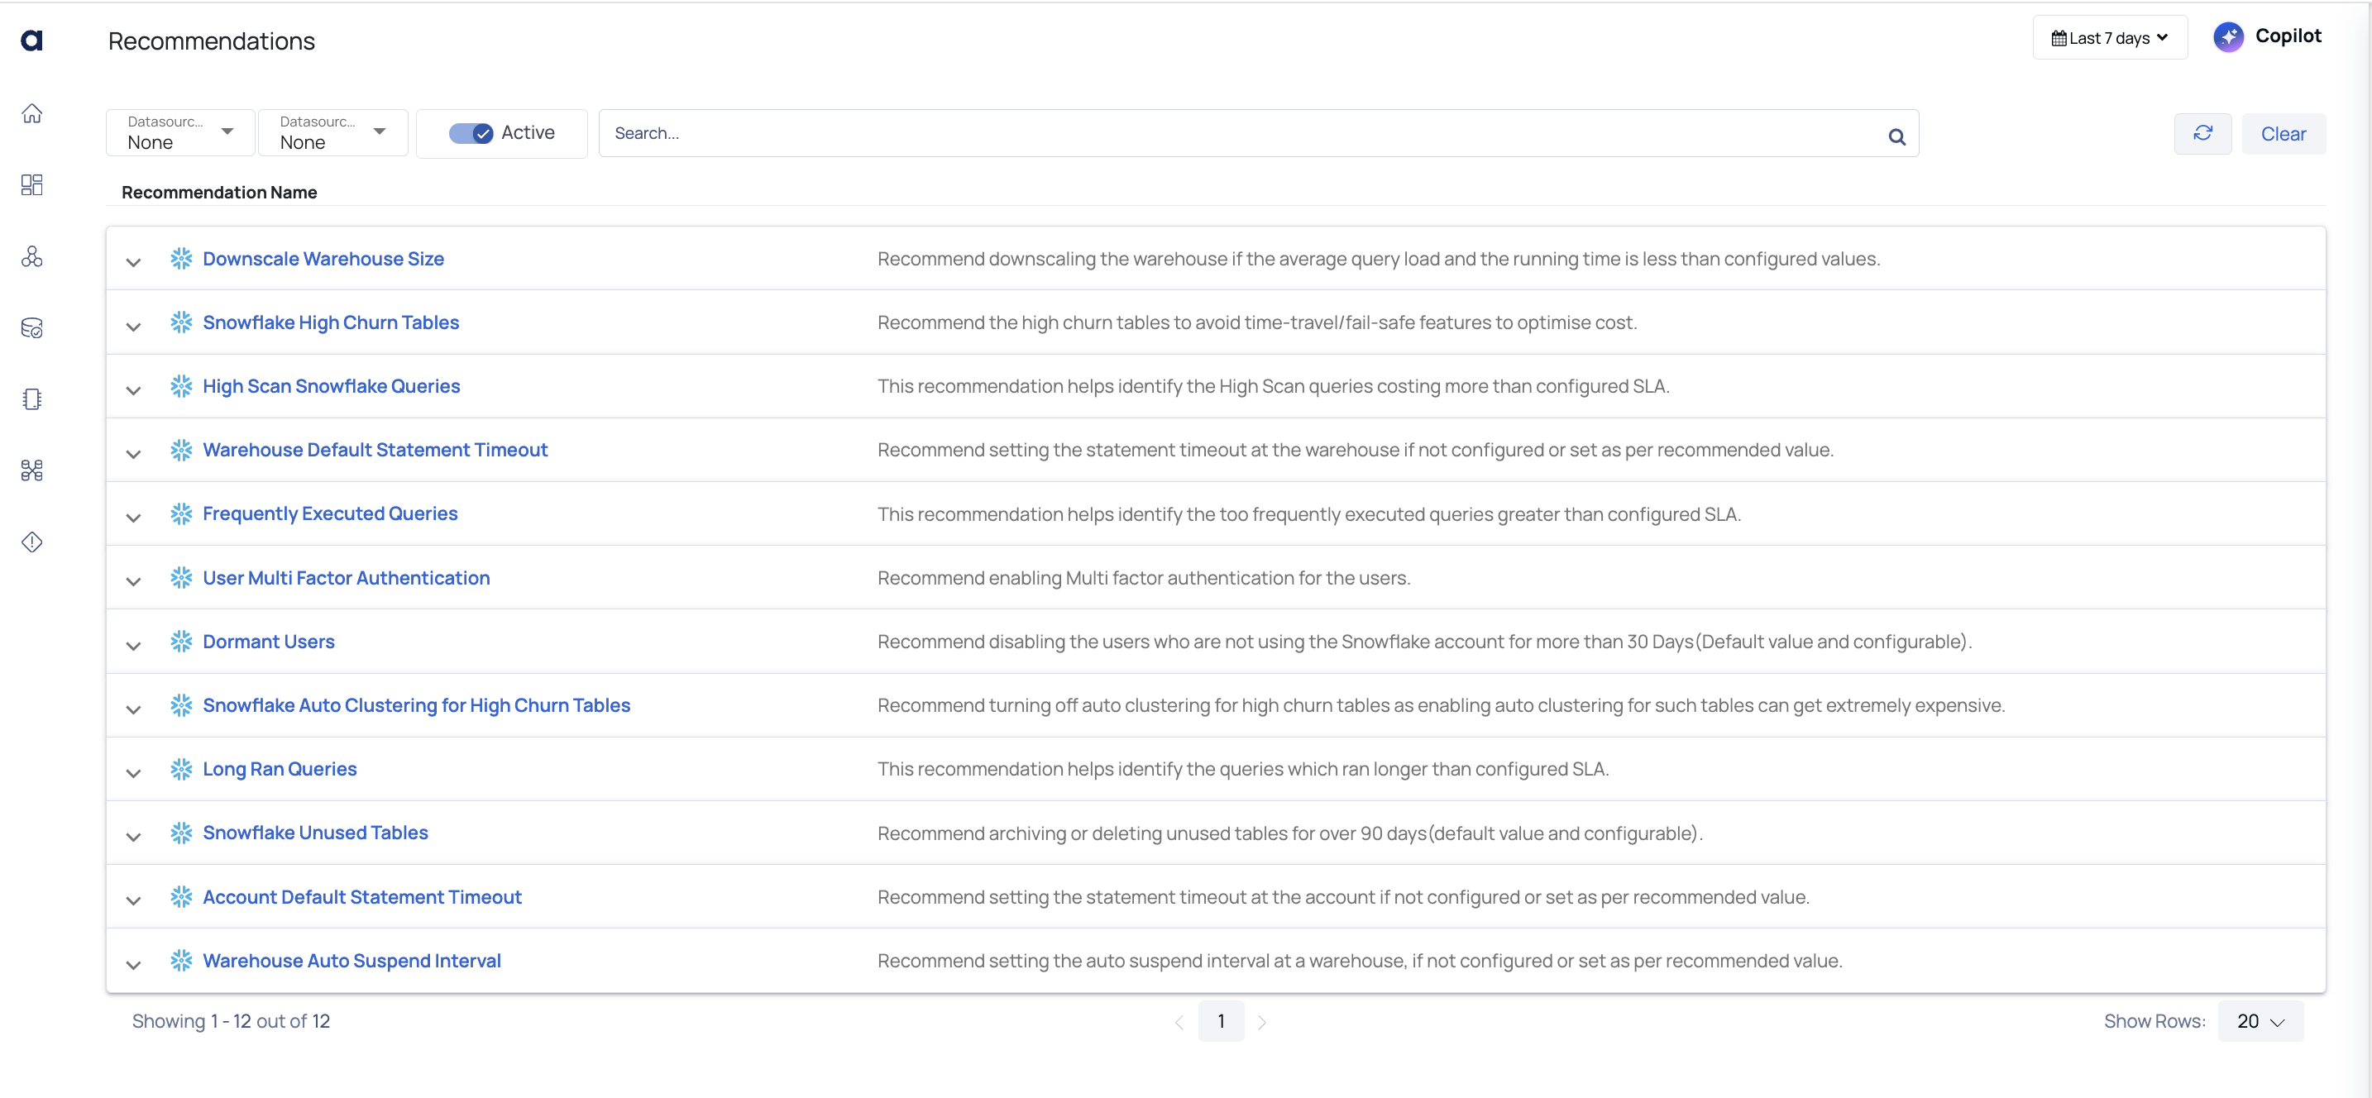The width and height of the screenshot is (2372, 1098).
Task: Open Snowflake Unused Tables link
Action: coord(315,833)
